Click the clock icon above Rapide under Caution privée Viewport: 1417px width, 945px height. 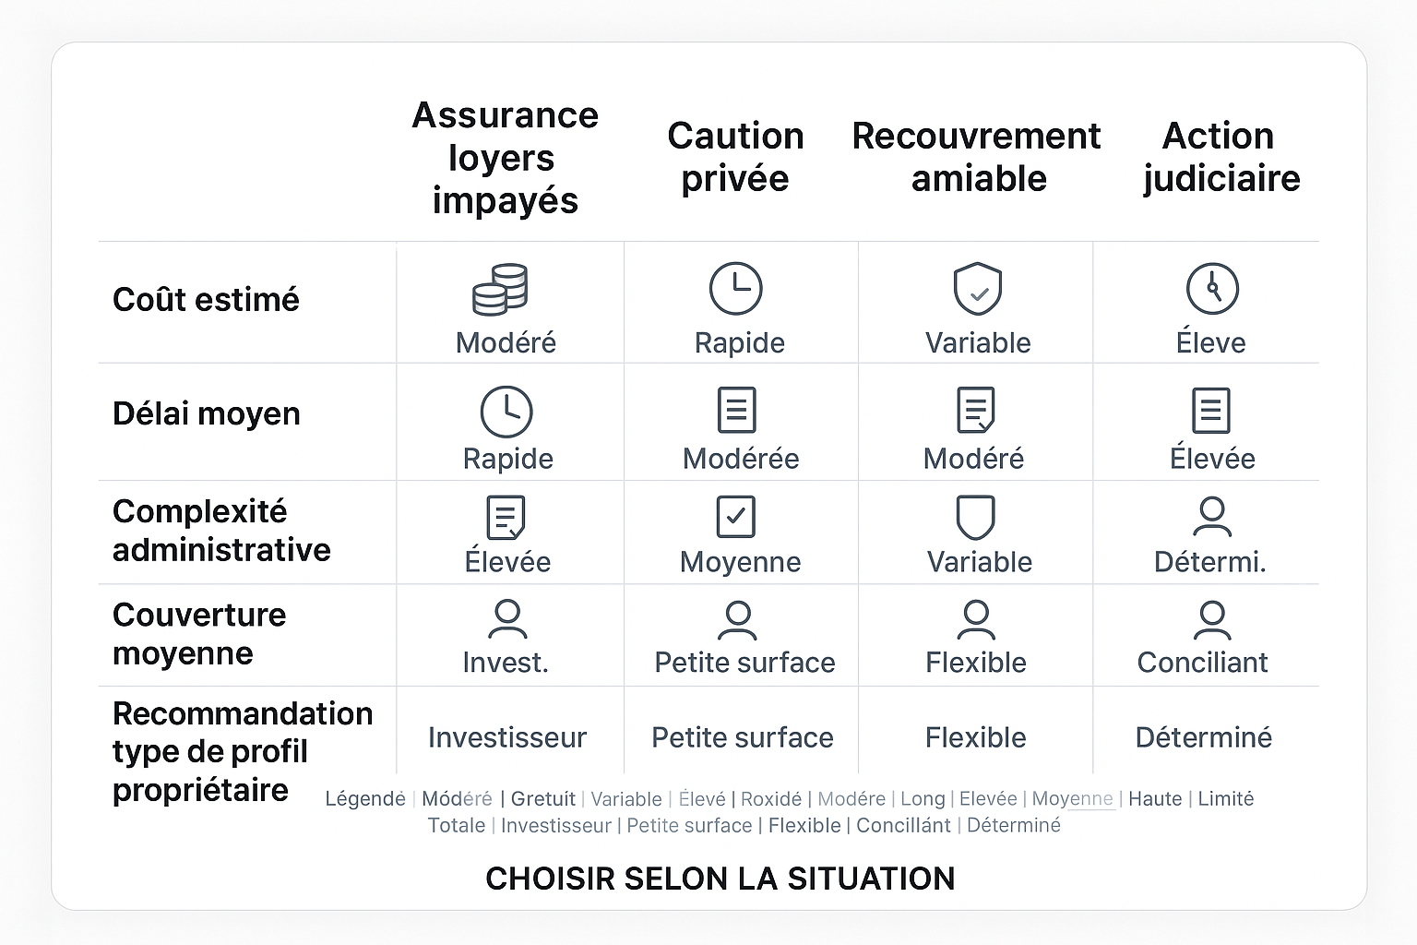tap(735, 289)
